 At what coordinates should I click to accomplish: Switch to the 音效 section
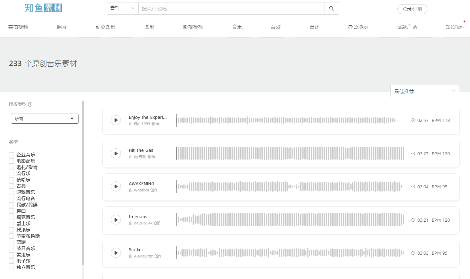pyautogui.click(x=275, y=26)
